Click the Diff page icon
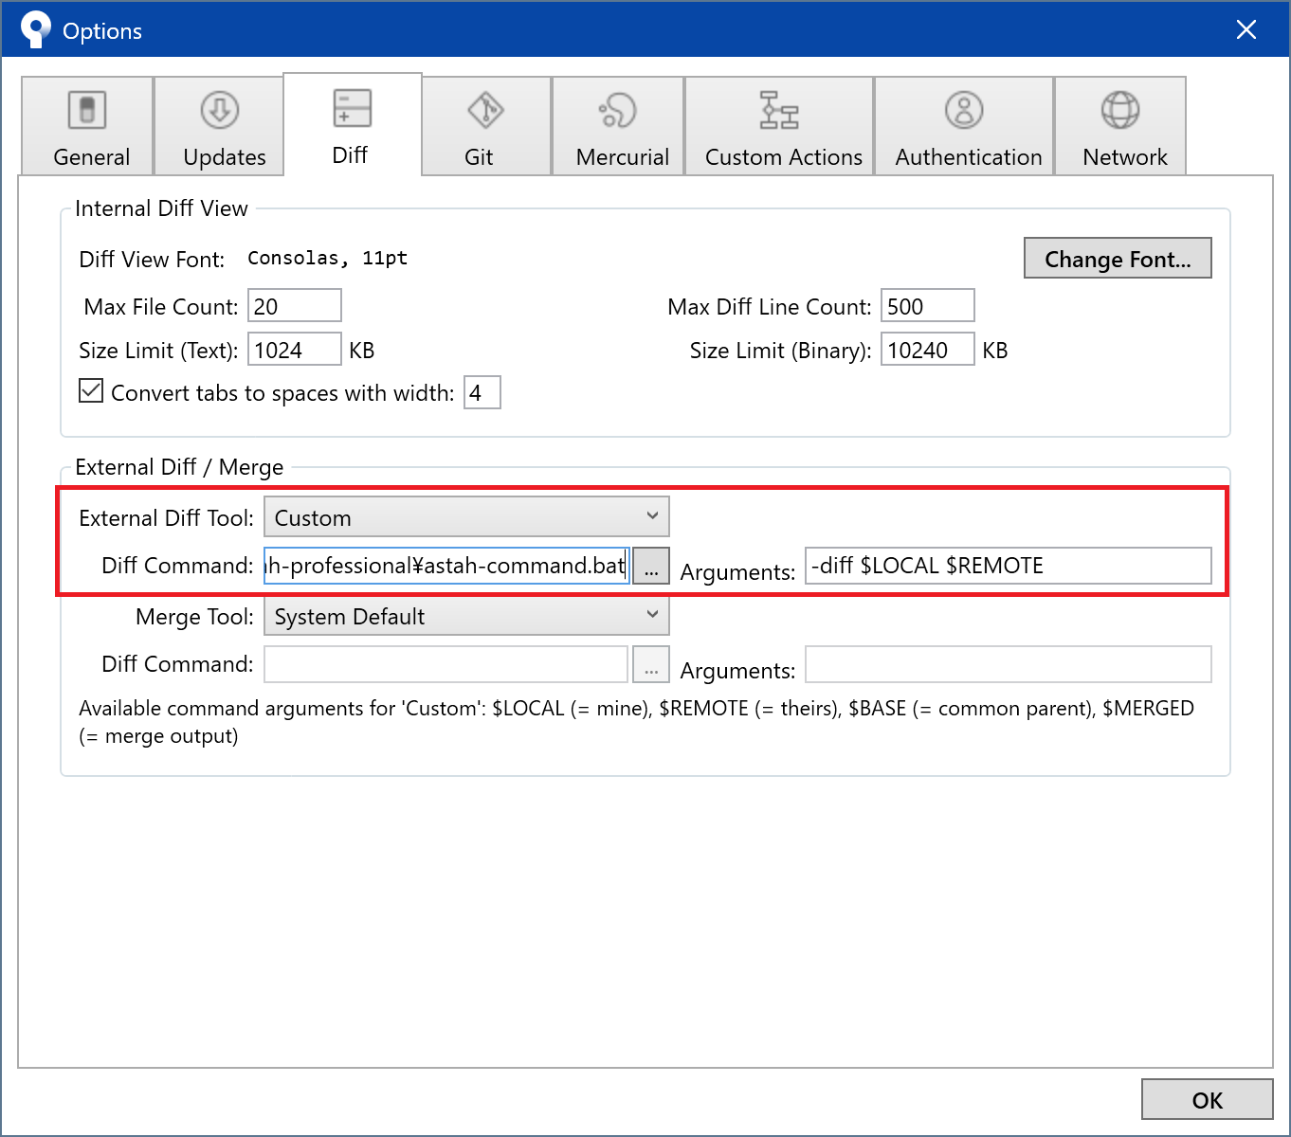 click(x=351, y=107)
